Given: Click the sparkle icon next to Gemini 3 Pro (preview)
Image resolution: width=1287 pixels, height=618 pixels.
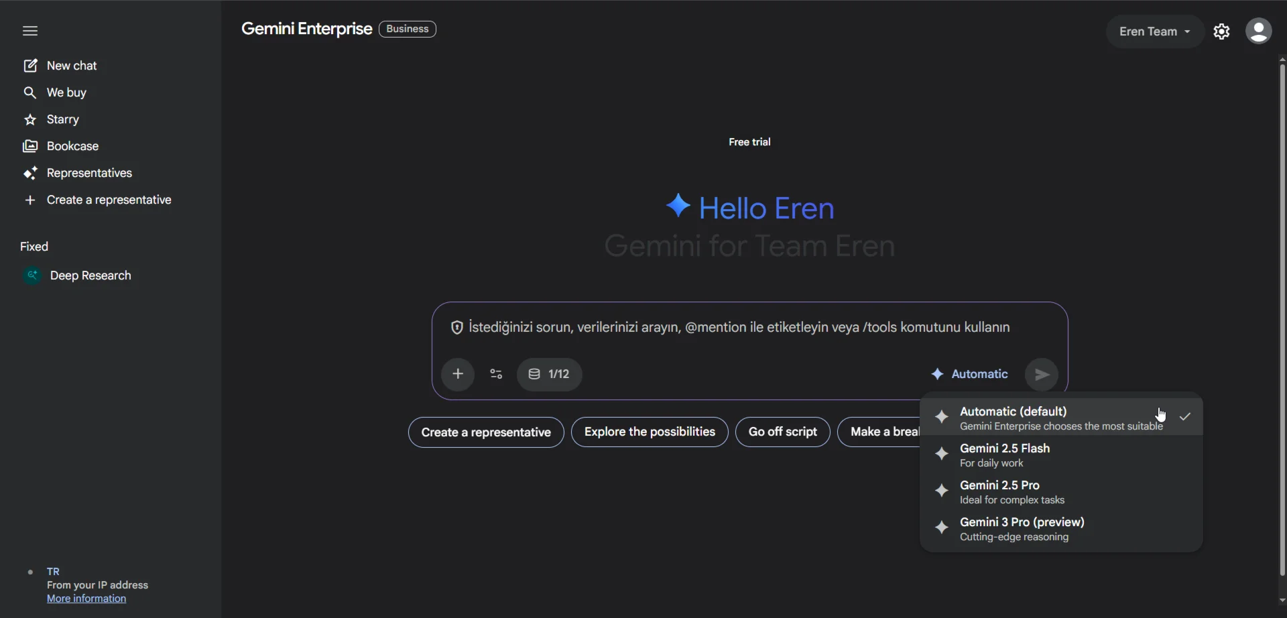Looking at the screenshot, I should [942, 528].
